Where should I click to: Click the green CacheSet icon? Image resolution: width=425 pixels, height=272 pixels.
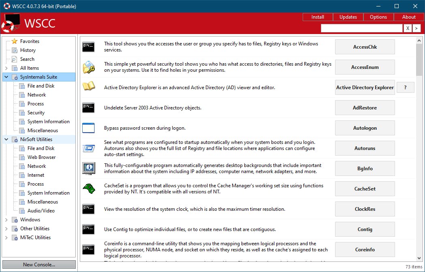point(89,188)
